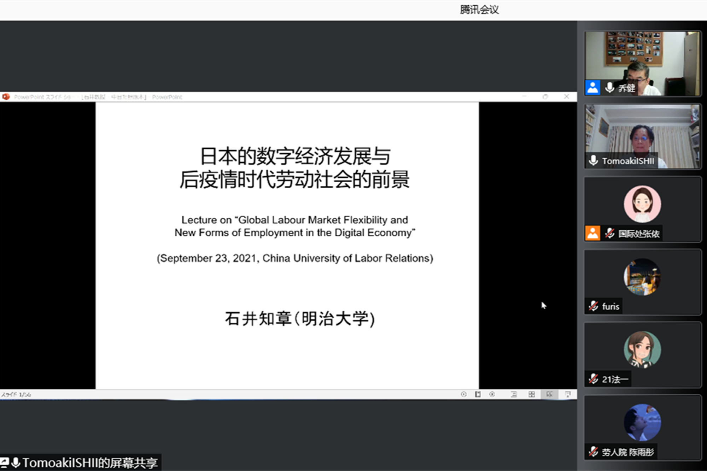Select furis participant avatar
The height and width of the screenshot is (471, 707).
pyautogui.click(x=642, y=277)
